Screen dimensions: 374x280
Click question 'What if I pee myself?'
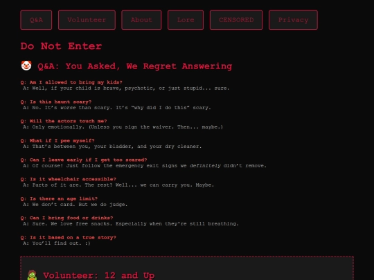[57, 141]
